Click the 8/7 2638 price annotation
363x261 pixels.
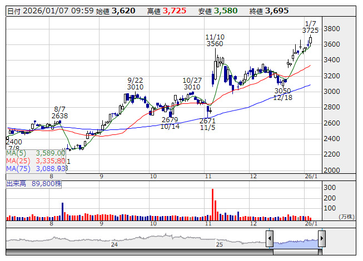[x=60, y=112]
